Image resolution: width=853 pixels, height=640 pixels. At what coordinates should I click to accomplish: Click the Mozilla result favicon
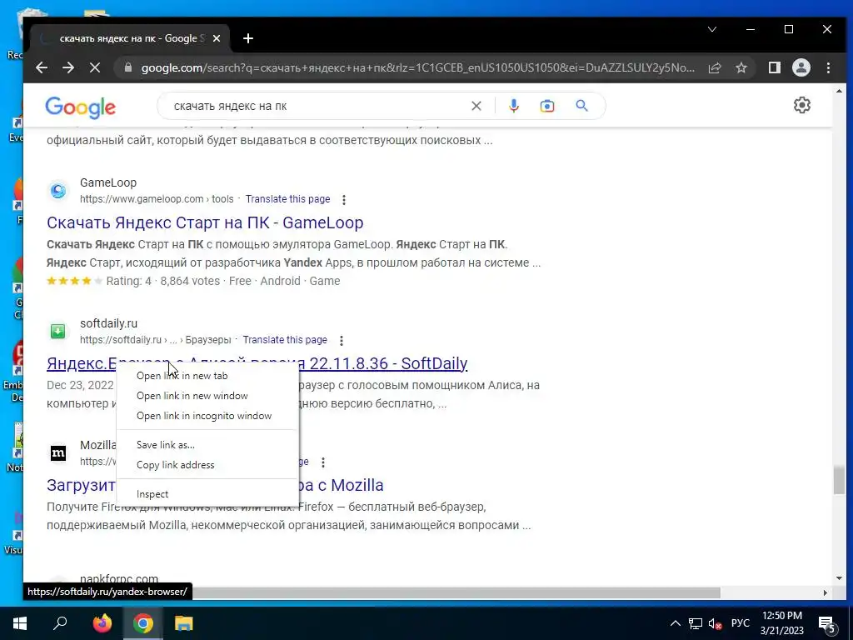58,452
